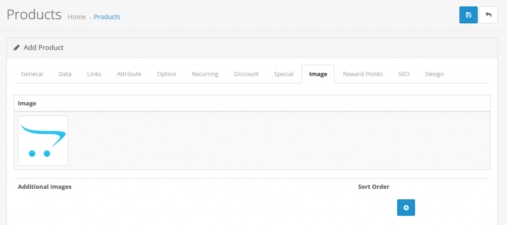Click the Cancel back-arrow button
This screenshot has height=225, width=507.
[x=488, y=15]
